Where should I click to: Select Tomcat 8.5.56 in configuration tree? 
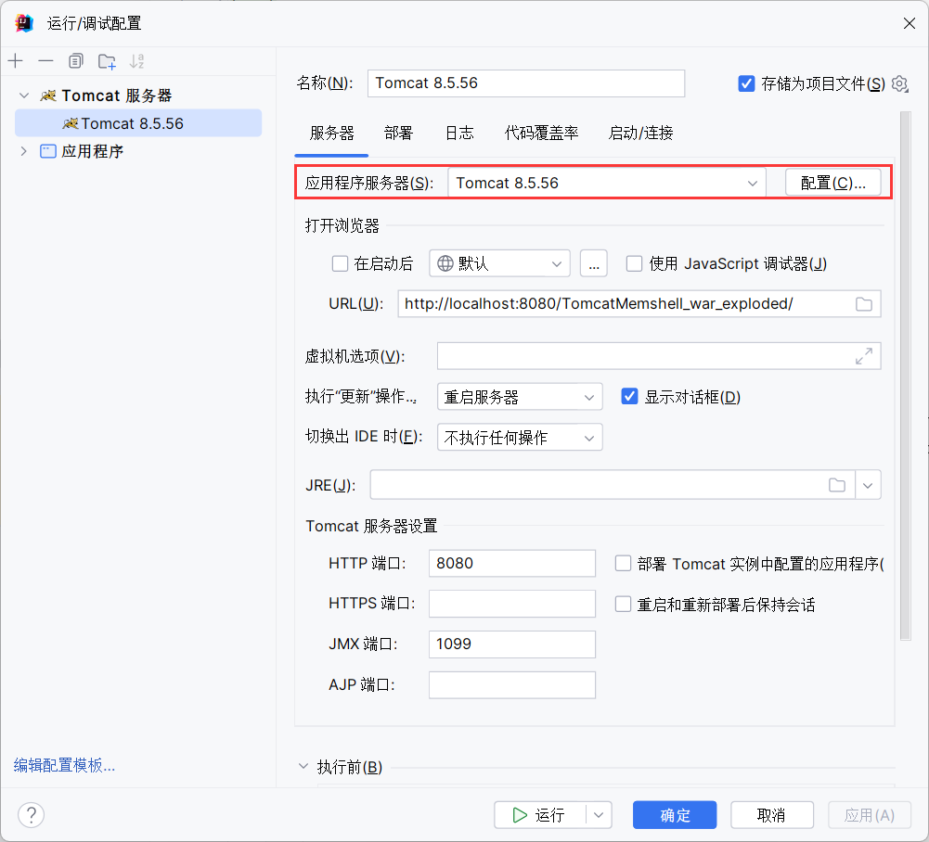tap(138, 123)
